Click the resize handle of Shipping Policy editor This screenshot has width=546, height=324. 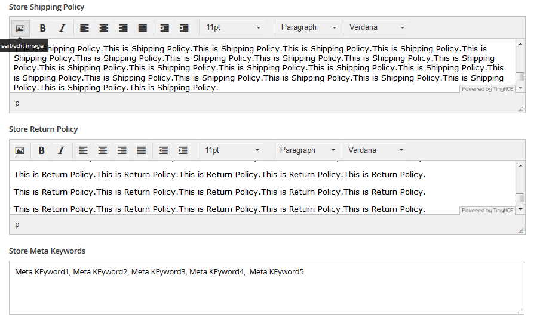(521, 109)
